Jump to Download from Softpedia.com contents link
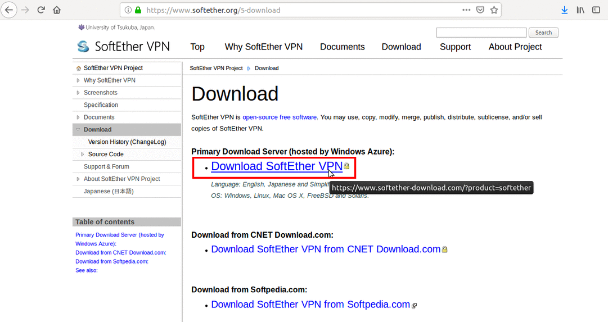The width and height of the screenshot is (608, 322). pos(112,261)
